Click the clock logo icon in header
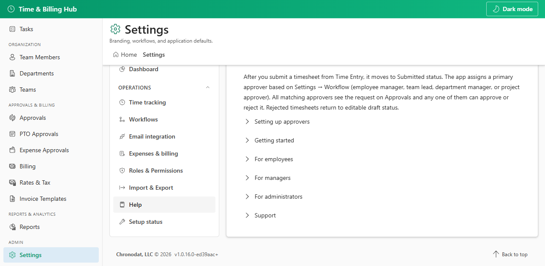545x266 pixels. tap(11, 9)
